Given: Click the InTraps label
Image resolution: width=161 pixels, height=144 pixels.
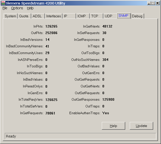Looking at the screenshot, I should 94,46.
